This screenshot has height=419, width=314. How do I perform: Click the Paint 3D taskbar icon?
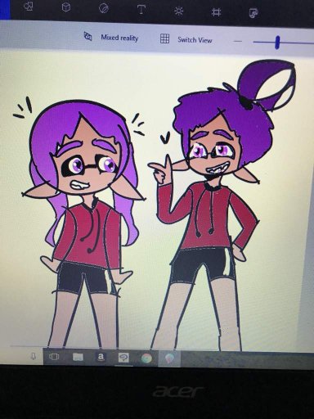click(x=170, y=358)
